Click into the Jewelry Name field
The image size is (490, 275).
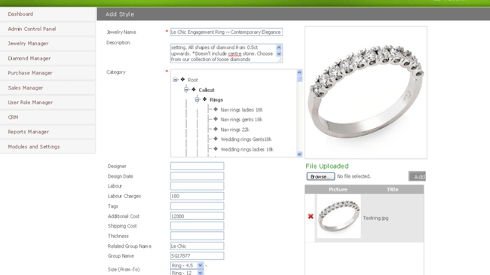[x=226, y=32]
